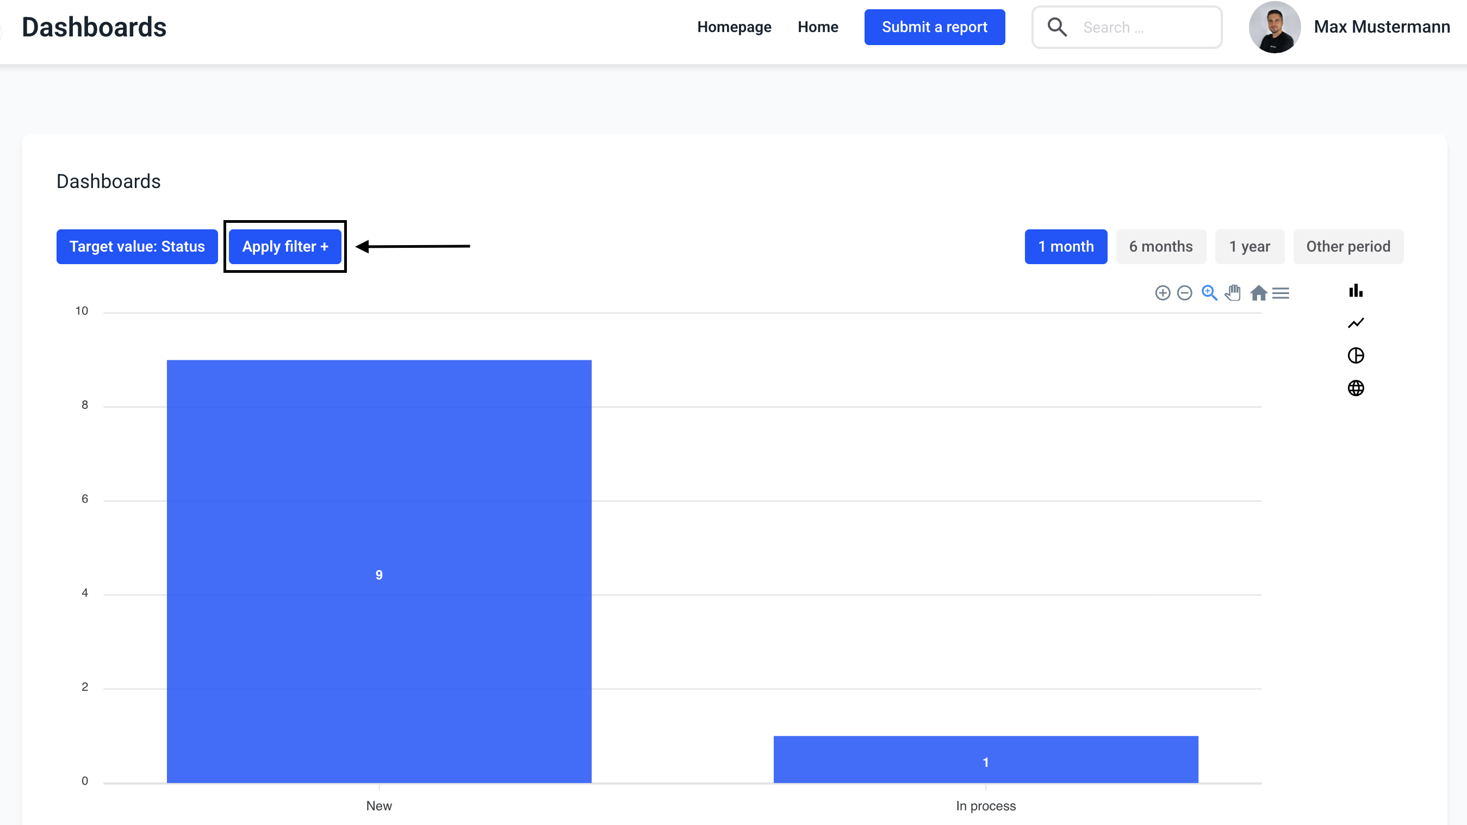Activate the hand panning tool
Viewport: 1467px width, 825px height.
click(x=1233, y=292)
